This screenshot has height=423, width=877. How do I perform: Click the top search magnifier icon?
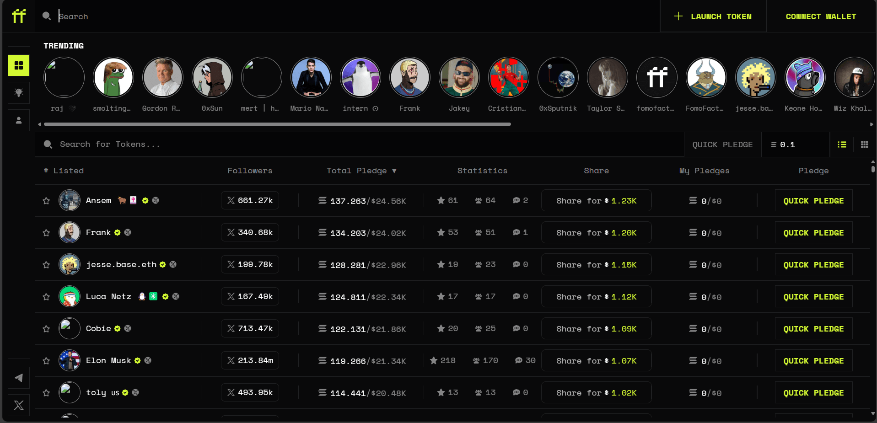tap(47, 16)
